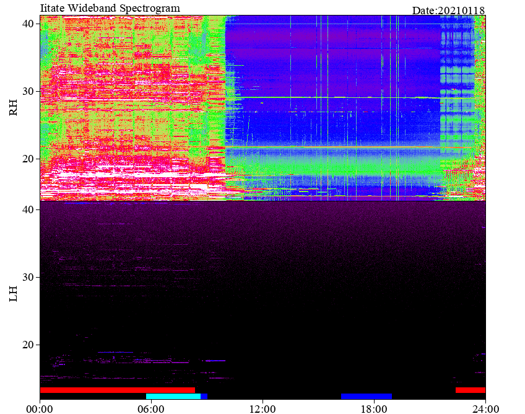525x414 pixels.
Task: Select the short red bar near 24:00
Action: pyautogui.click(x=471, y=390)
